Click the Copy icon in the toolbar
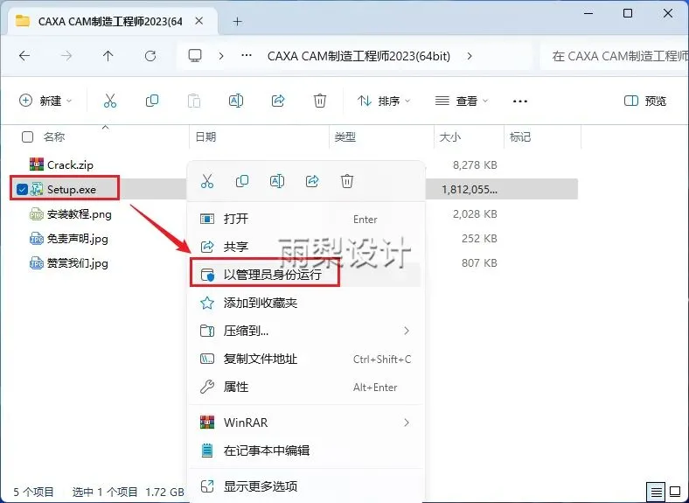 tap(152, 101)
